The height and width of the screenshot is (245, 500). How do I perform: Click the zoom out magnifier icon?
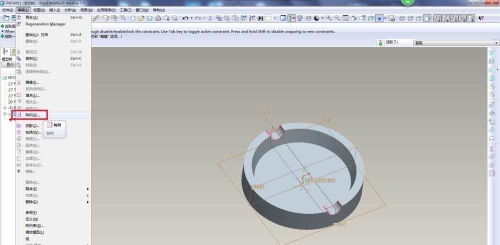pyautogui.click(x=337, y=18)
